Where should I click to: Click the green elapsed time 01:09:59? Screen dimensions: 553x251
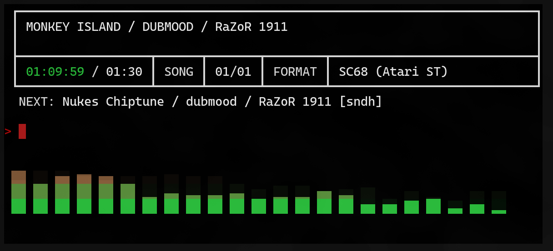point(55,72)
